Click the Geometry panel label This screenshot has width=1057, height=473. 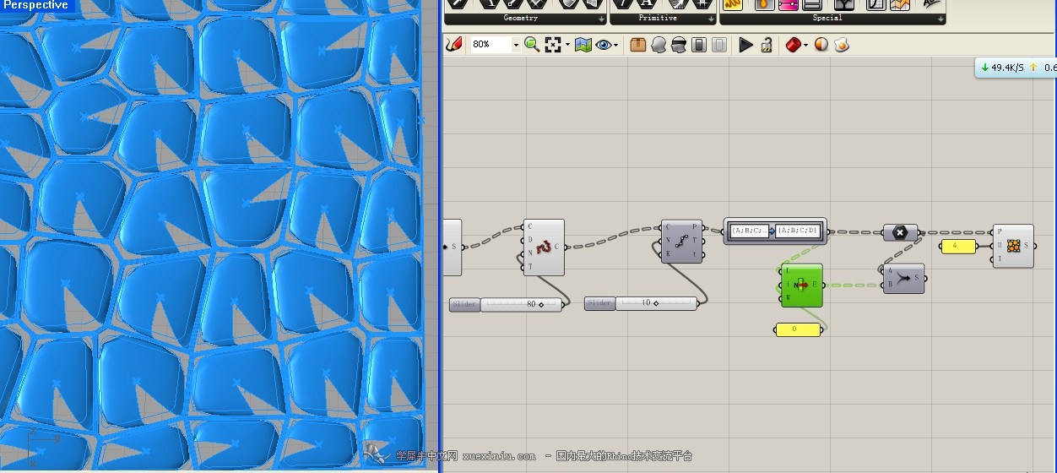point(520,18)
